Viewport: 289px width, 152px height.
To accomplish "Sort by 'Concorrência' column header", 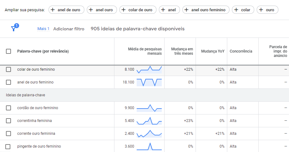I will (241, 51).
